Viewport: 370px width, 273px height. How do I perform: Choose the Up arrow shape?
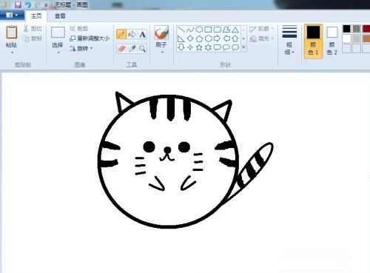click(x=235, y=38)
